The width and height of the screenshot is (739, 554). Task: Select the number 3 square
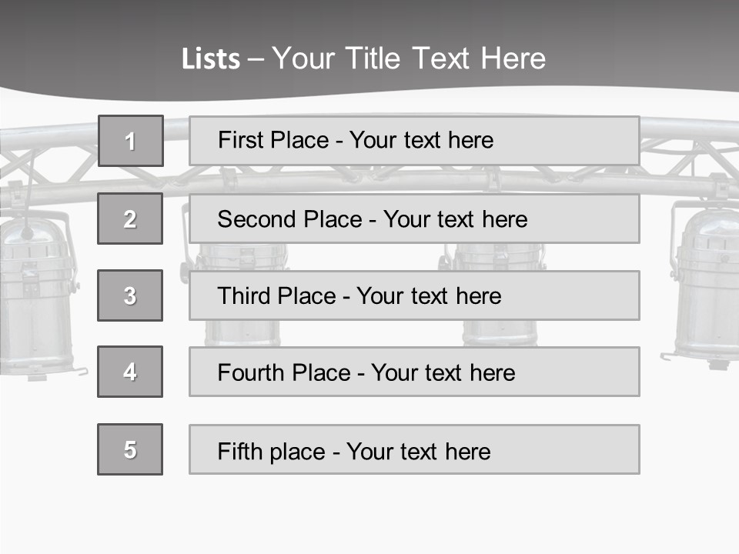click(130, 295)
